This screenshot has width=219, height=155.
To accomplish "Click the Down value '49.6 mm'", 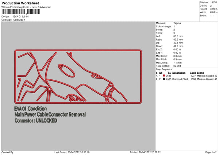I will point(178,46).
